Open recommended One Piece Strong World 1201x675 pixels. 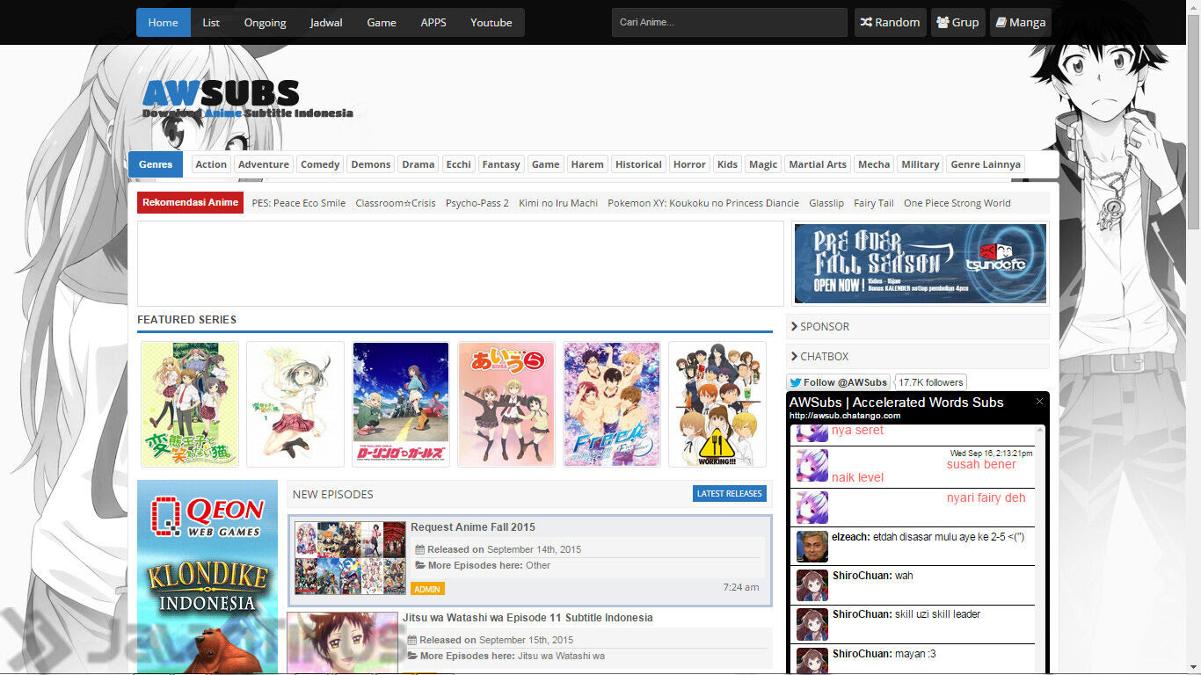point(957,203)
